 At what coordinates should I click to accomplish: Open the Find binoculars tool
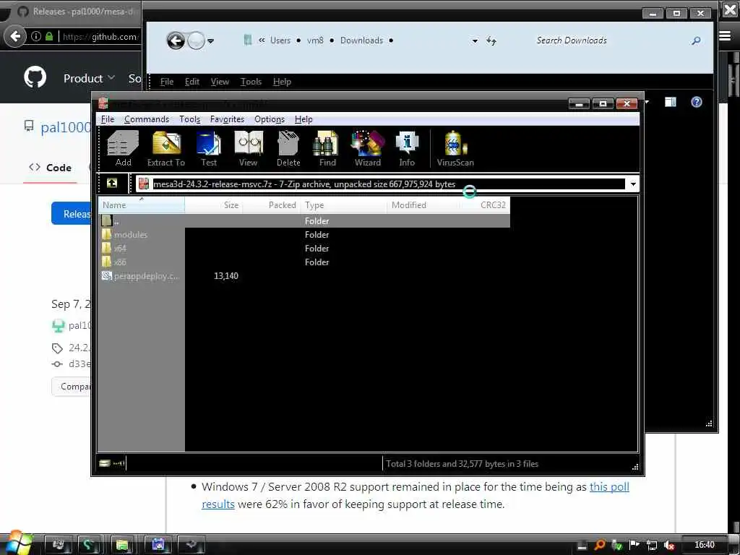click(327, 149)
